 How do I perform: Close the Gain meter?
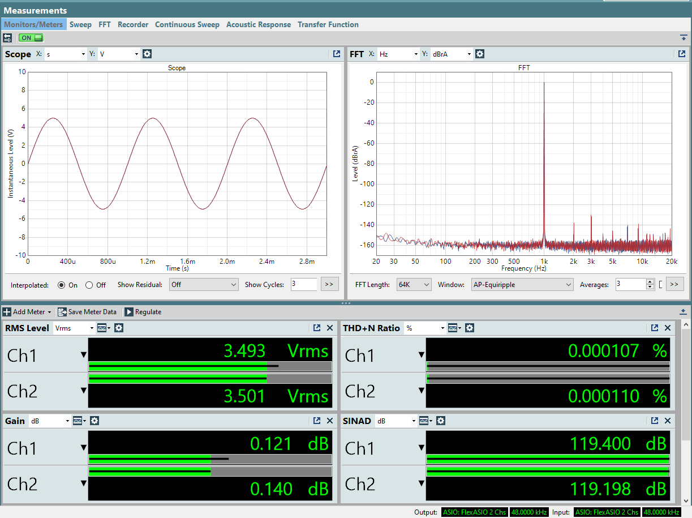point(330,421)
